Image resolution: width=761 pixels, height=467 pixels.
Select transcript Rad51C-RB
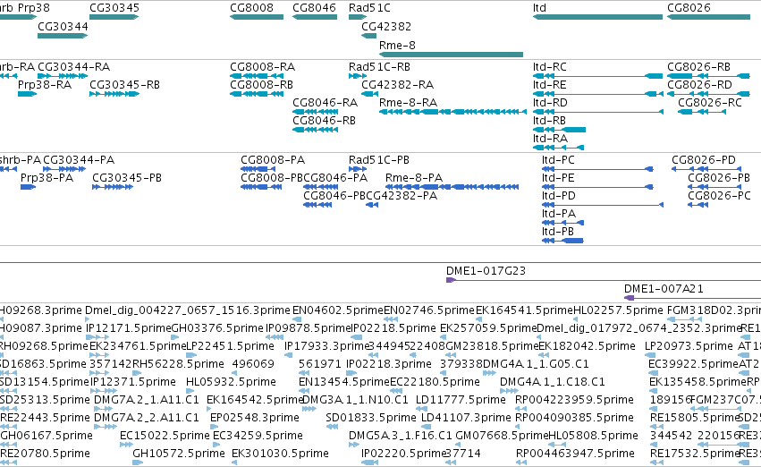click(x=358, y=76)
